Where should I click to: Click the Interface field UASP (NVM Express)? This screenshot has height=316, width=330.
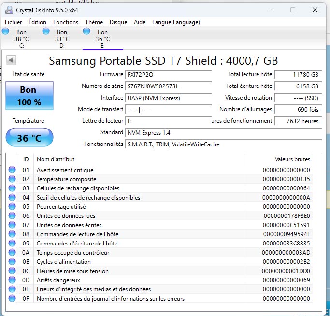point(168,98)
